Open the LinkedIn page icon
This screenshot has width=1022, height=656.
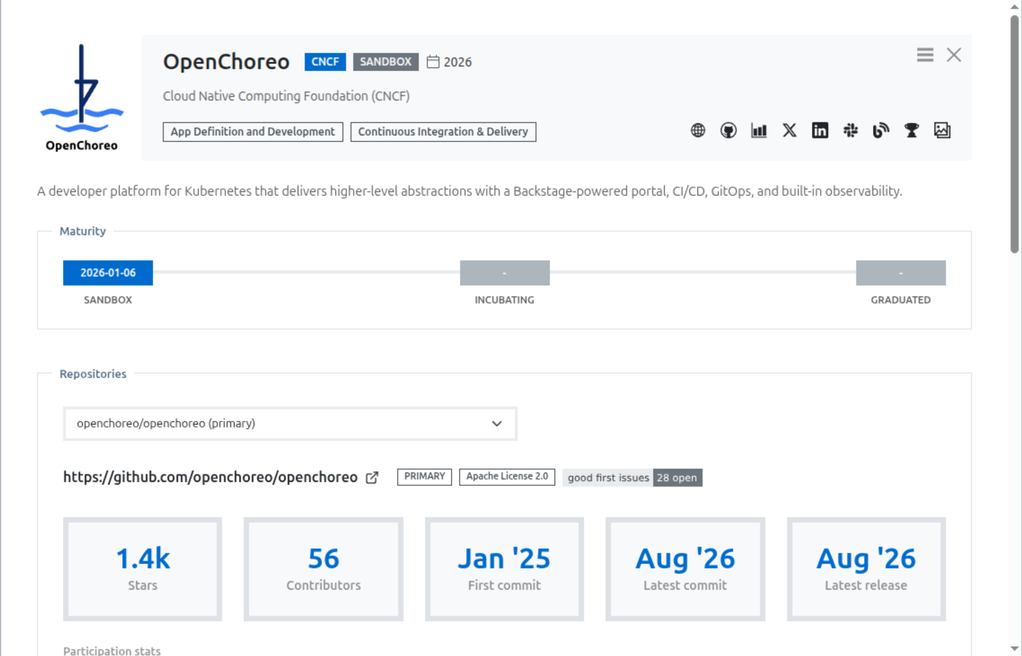820,130
